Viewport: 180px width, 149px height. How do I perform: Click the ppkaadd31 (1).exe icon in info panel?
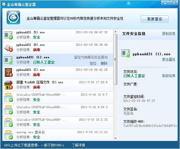click(x=126, y=53)
